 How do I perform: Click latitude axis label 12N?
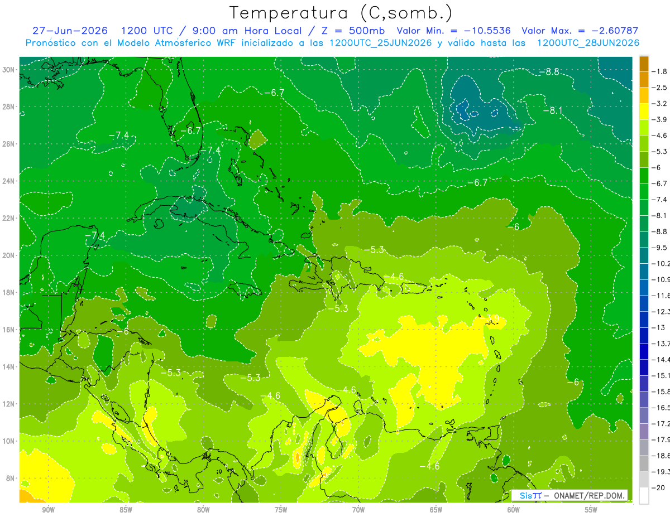click(9, 404)
